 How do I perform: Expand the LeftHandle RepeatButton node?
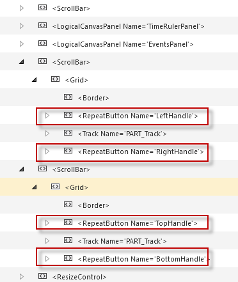(47, 116)
